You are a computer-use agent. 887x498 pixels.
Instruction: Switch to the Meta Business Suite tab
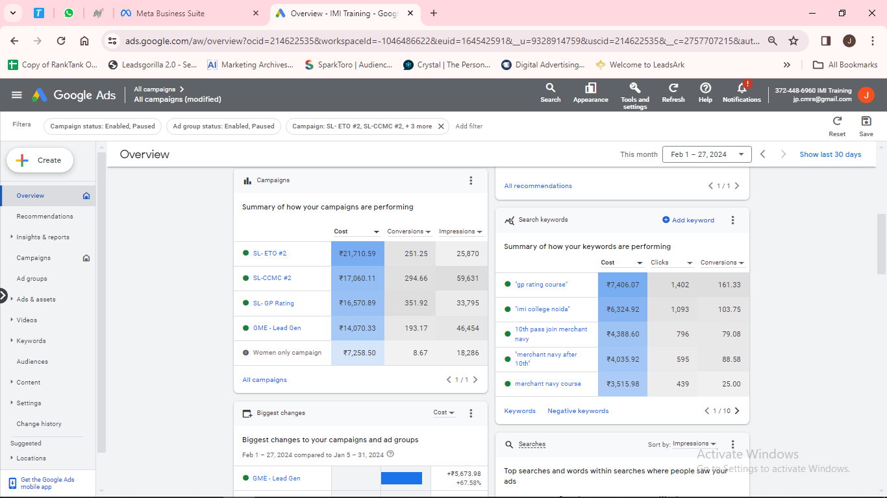point(188,13)
